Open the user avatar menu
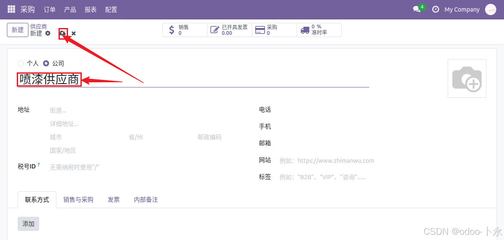The image size is (504, 240). 491,9
